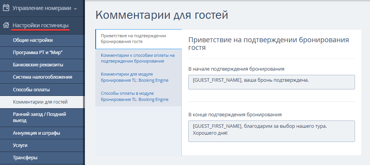Go to Аннуляция и штрафы settings
The width and height of the screenshot is (370, 165).
(x=42, y=133)
